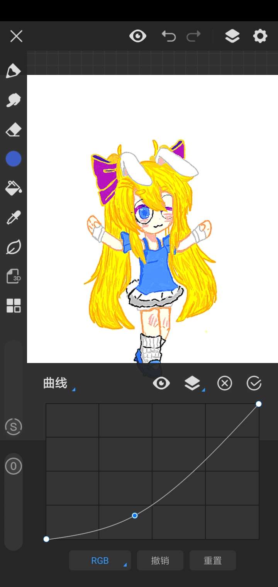Toggle the curves panel preview eye
The height and width of the screenshot is (587, 278).
click(x=161, y=383)
